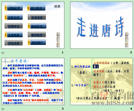The width and height of the screenshot is (134, 111).
Task: Click slide number 4 label
Action: tap(131, 109)
